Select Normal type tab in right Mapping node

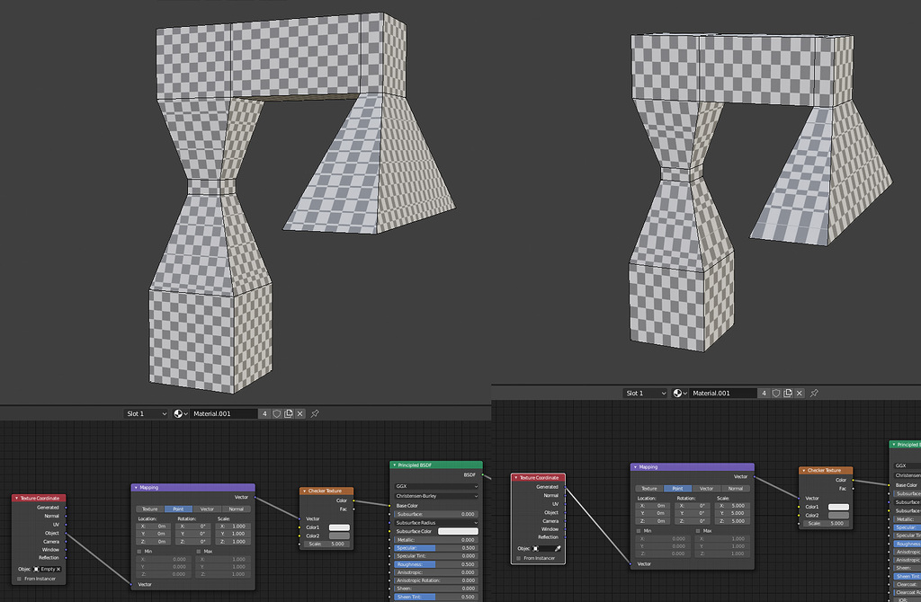pos(736,488)
